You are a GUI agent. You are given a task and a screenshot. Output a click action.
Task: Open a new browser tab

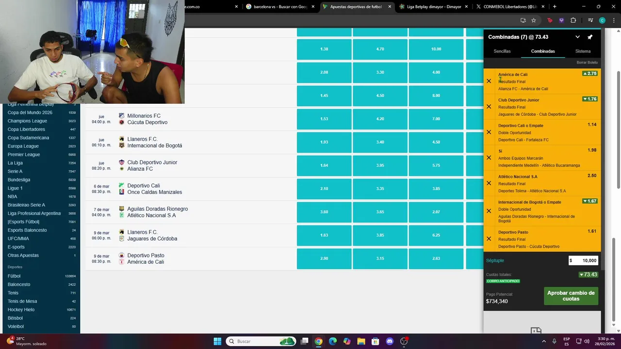click(555, 7)
